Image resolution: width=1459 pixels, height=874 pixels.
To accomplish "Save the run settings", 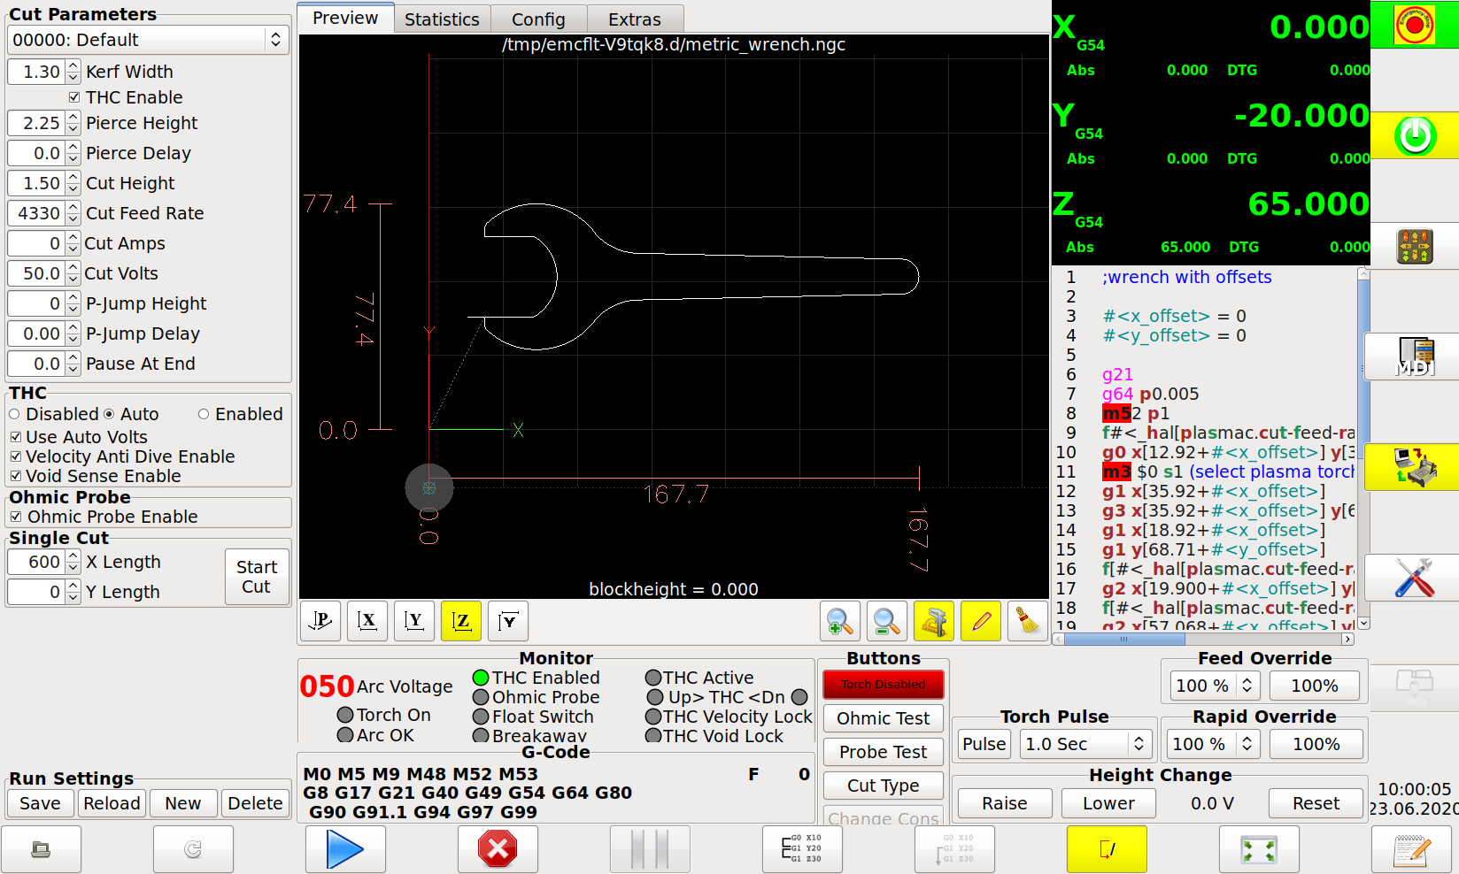I will [41, 803].
